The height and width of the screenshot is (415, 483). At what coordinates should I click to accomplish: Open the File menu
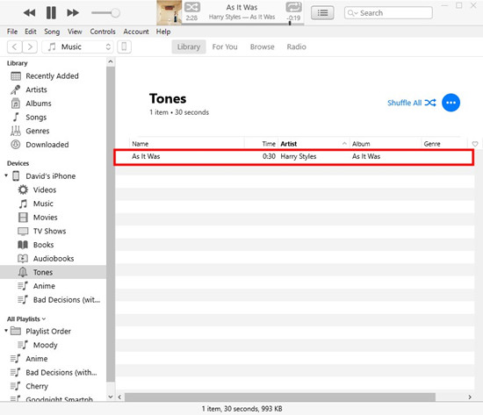click(12, 32)
